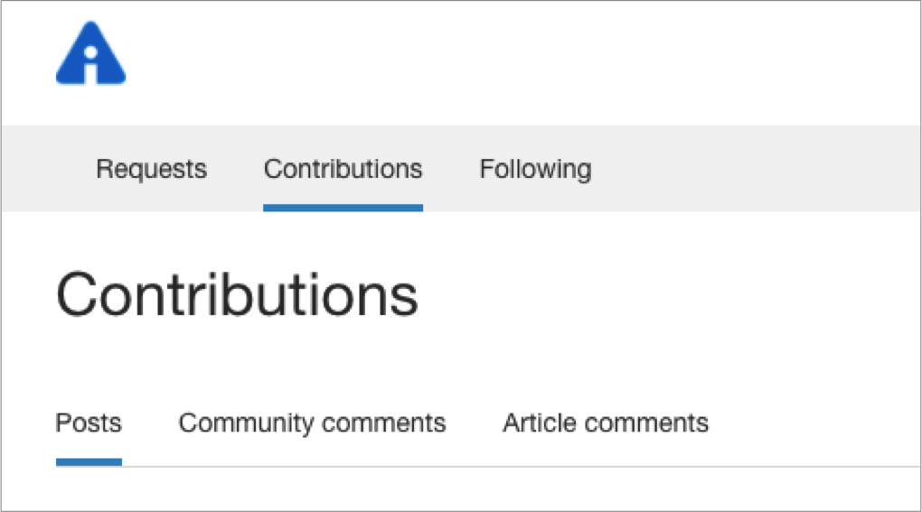Screen dimensions: 922x512
Task: Open the Requests tab
Action: 151,169
